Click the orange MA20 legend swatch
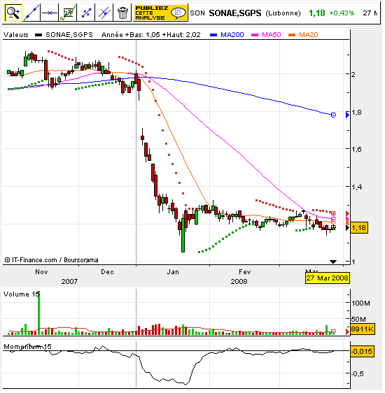The image size is (385, 393). click(x=292, y=35)
